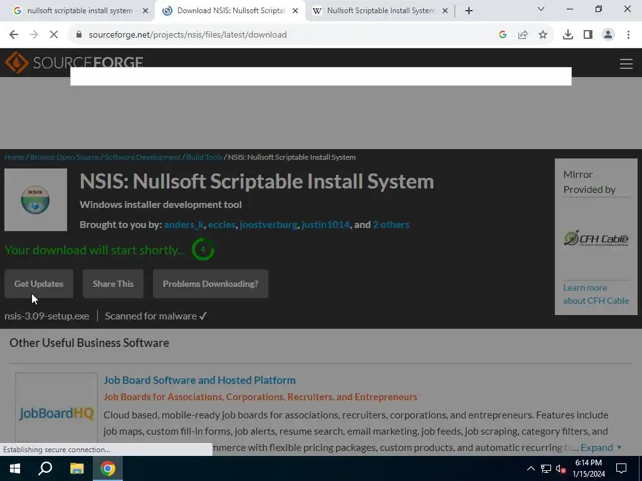Viewport: 642px width, 481px height.
Task: Open File Explorer from taskbar
Action: coord(76,468)
